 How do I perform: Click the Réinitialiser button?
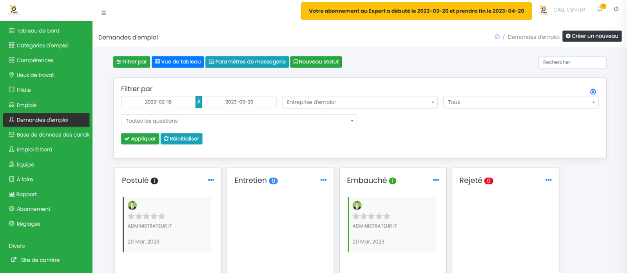click(181, 139)
